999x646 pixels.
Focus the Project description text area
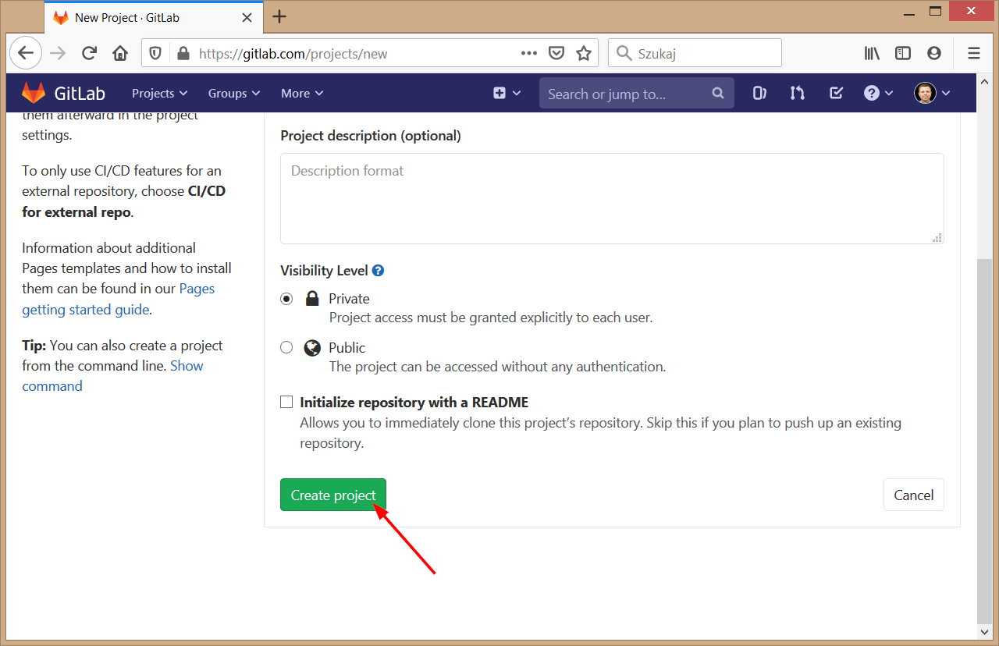click(x=612, y=198)
